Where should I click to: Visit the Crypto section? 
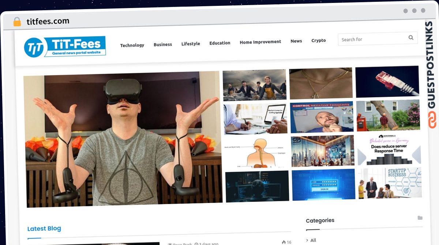tap(319, 41)
